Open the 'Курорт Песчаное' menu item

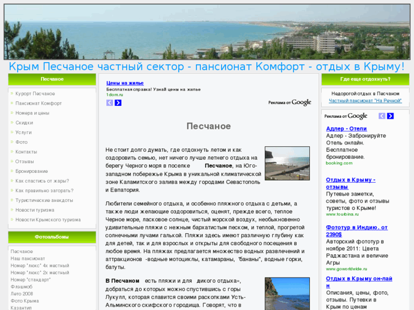point(35,93)
